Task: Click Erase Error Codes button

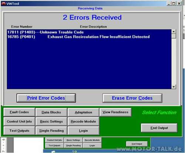Action: tap(132, 98)
